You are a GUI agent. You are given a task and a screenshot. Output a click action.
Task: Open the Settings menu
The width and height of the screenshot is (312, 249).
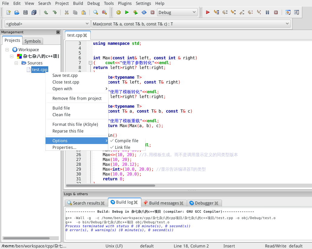point(143,3)
